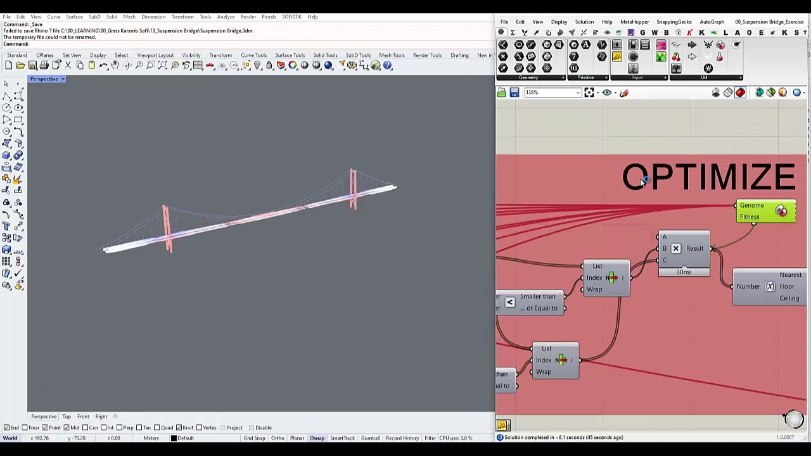The image size is (811, 456).
Task: Click the cherry icon in Util panel
Action: click(676, 57)
